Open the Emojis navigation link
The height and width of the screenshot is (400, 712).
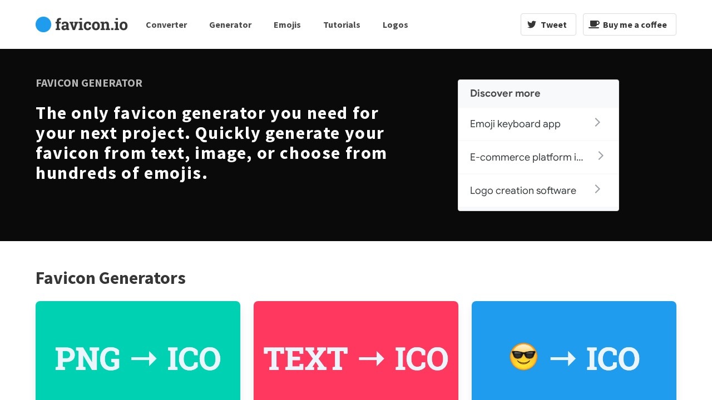(x=287, y=24)
